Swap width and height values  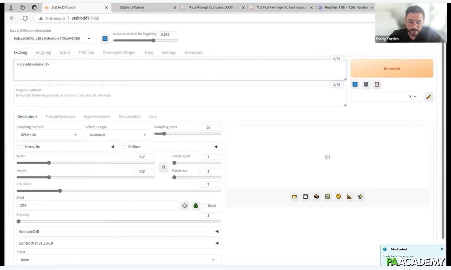(x=163, y=167)
